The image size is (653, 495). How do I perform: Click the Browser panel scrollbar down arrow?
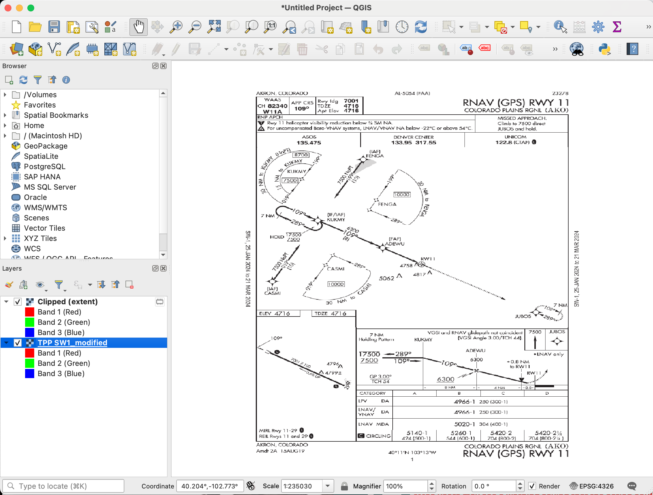click(163, 254)
